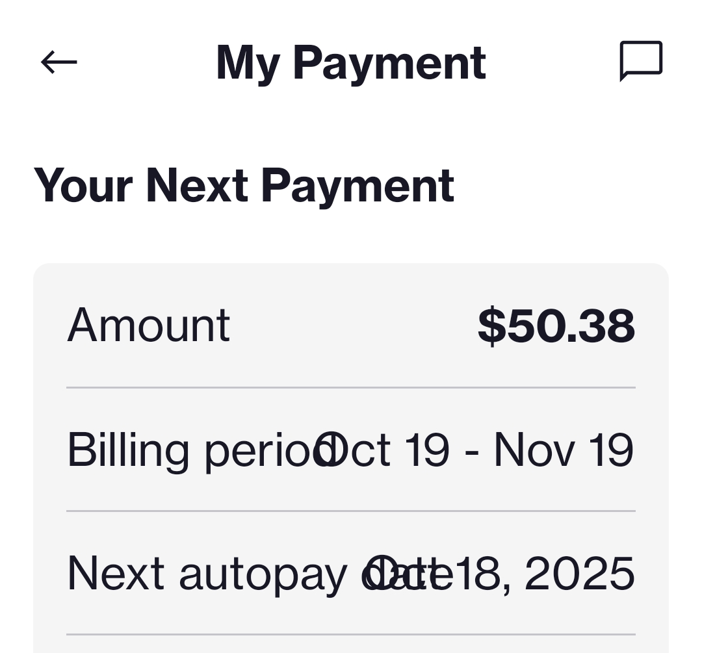Image resolution: width=702 pixels, height=653 pixels.
Task: Click the divider below Billing period row
Action: click(x=351, y=511)
